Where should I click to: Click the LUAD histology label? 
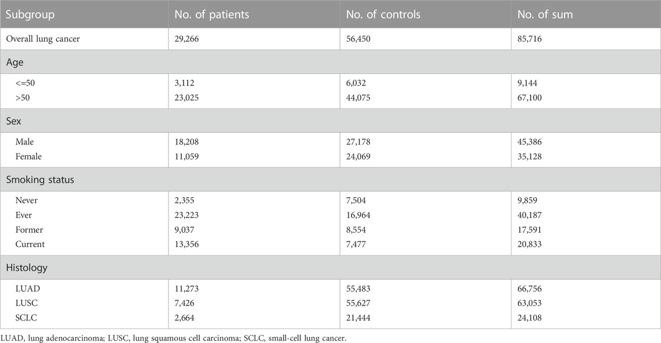[27, 289]
